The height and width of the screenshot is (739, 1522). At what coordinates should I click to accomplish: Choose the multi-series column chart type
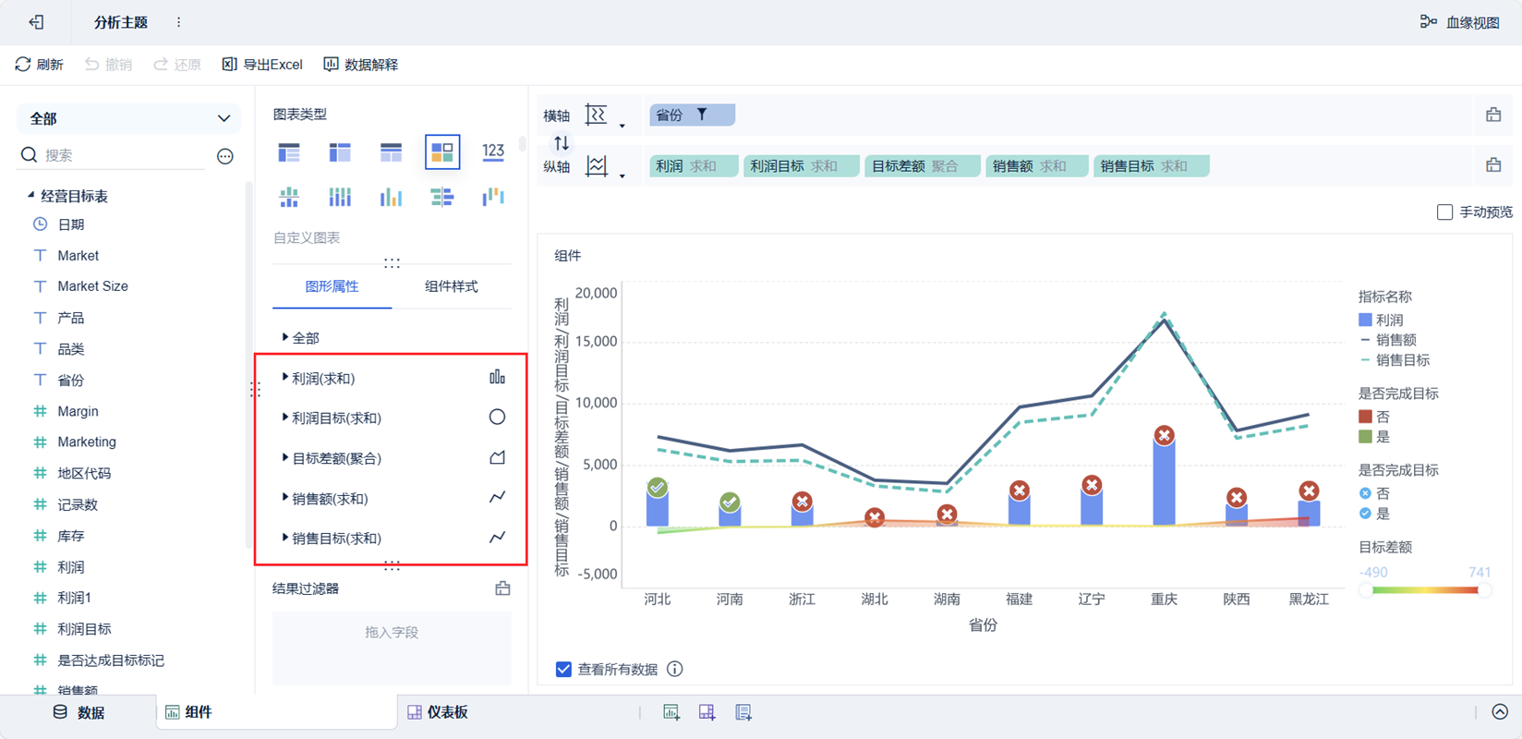(391, 197)
